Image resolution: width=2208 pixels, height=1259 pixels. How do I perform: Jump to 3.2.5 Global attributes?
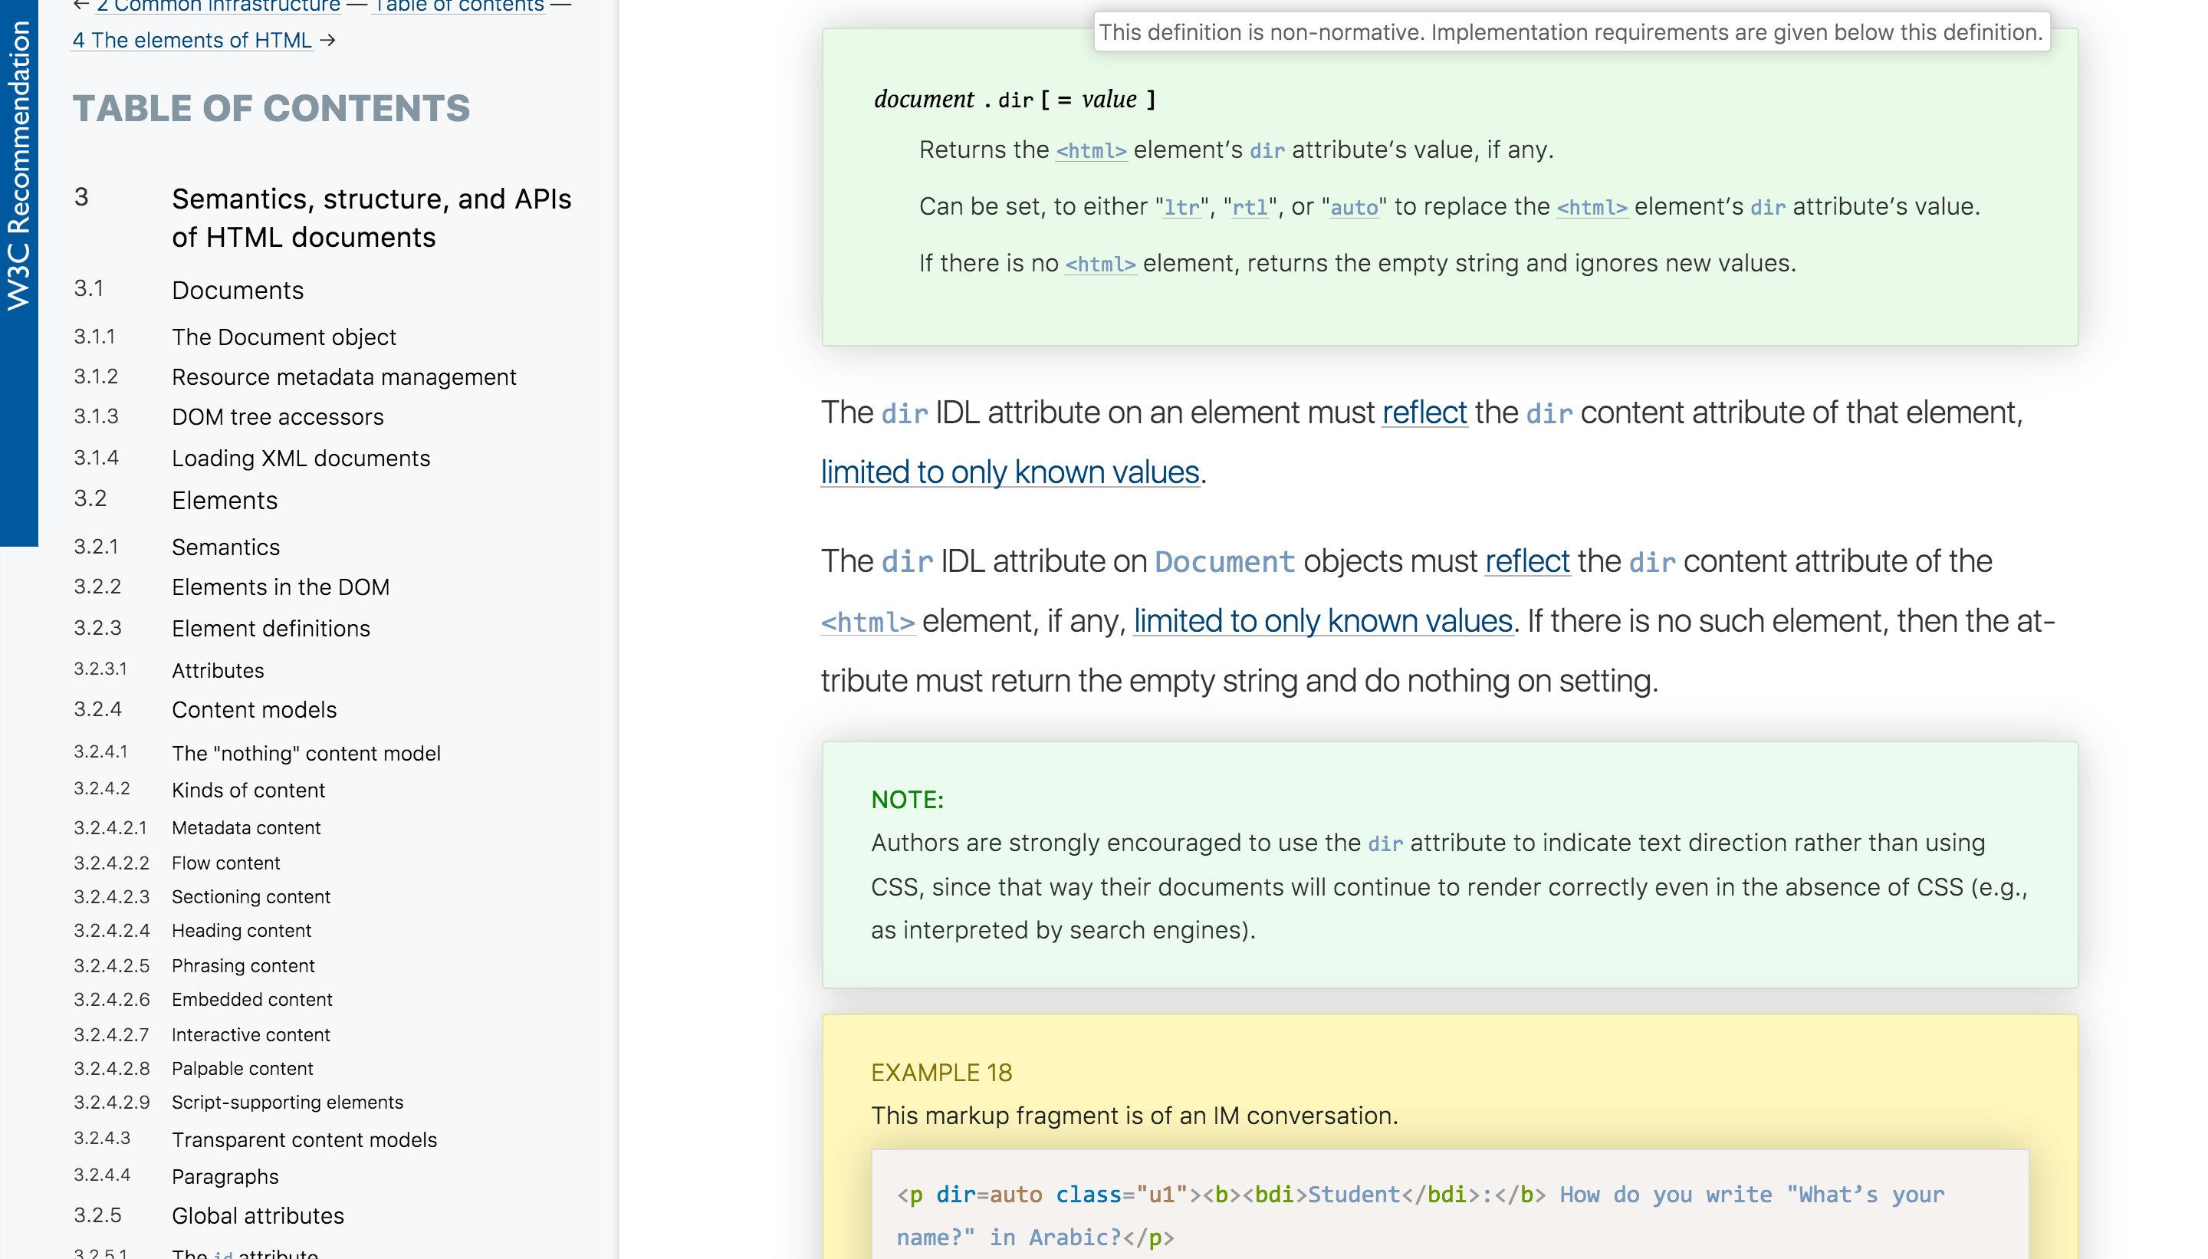tap(258, 1216)
